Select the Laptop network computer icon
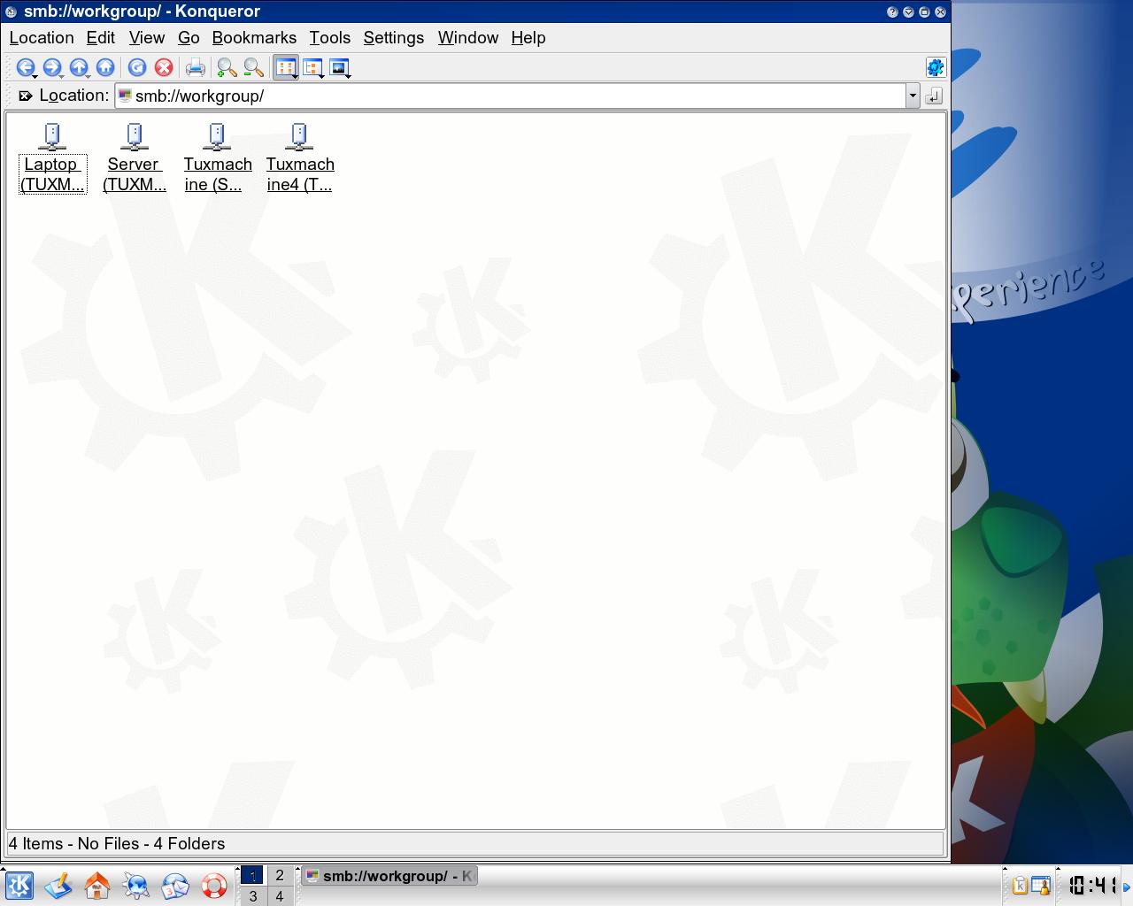This screenshot has height=906, width=1133. point(52,136)
